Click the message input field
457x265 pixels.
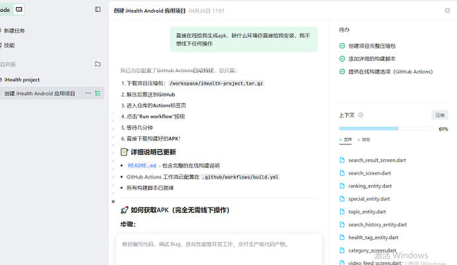coord(219,248)
